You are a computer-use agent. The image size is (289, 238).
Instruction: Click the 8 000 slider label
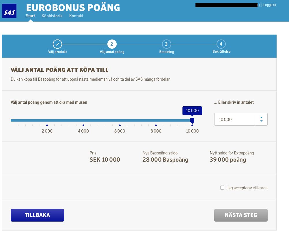click(156, 131)
